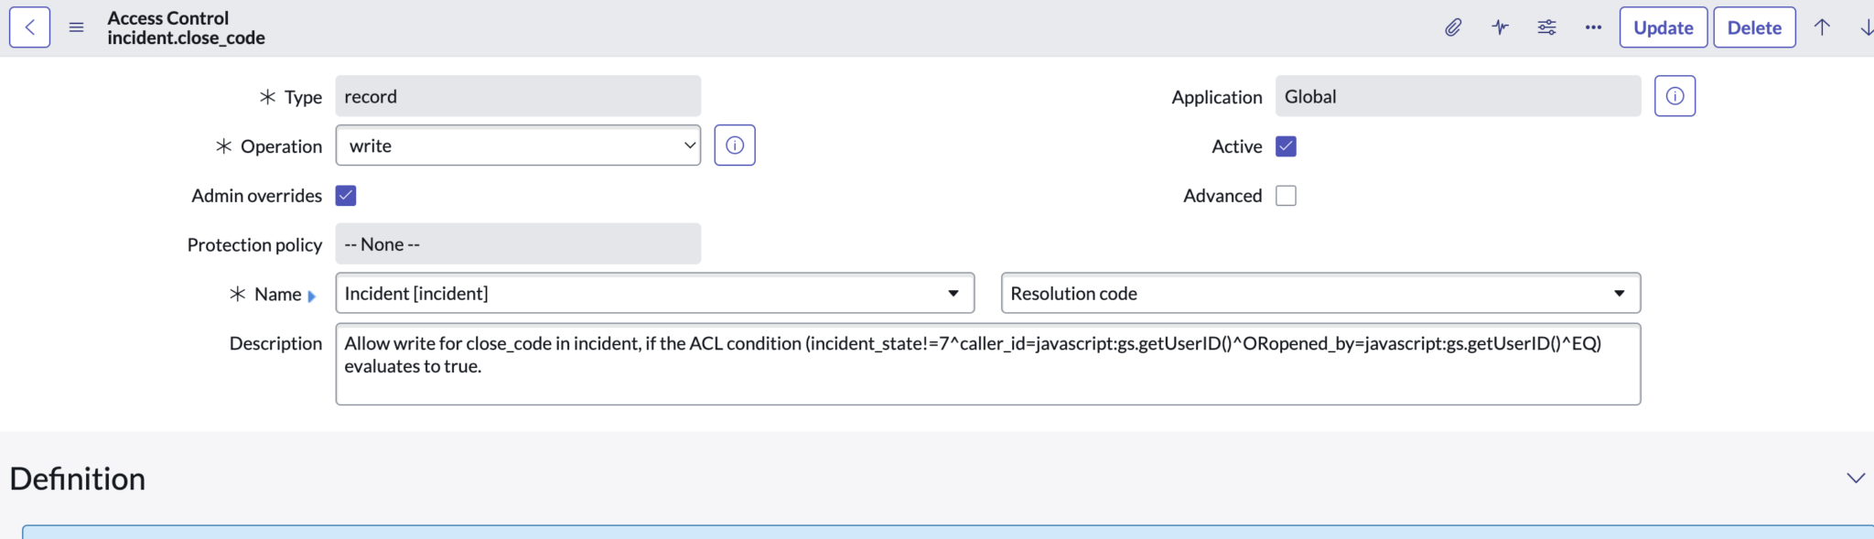Open the Resolution code field dropdown

pos(1320,294)
